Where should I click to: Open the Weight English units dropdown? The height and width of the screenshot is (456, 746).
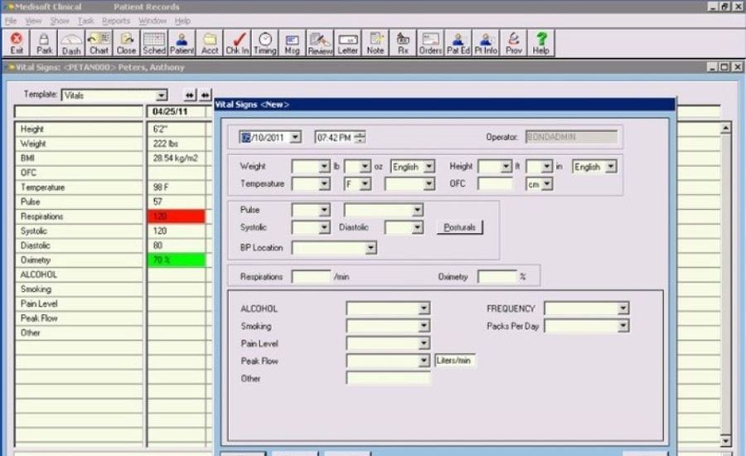point(429,166)
